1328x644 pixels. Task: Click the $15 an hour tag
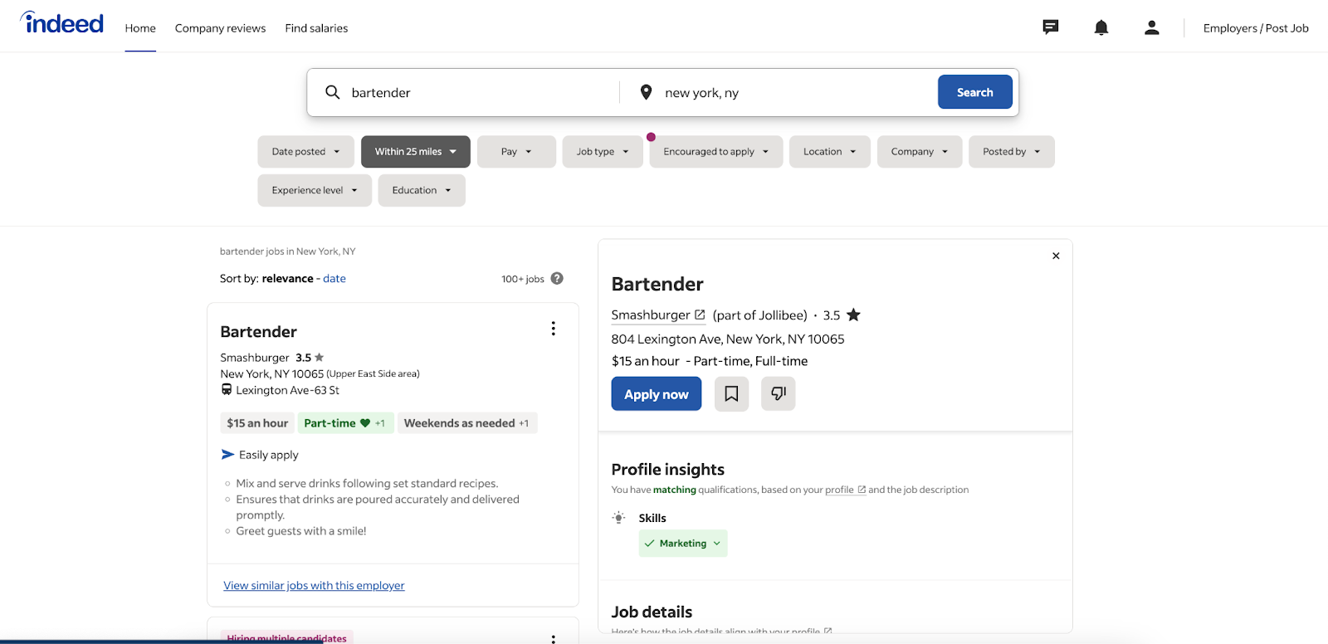[257, 423]
